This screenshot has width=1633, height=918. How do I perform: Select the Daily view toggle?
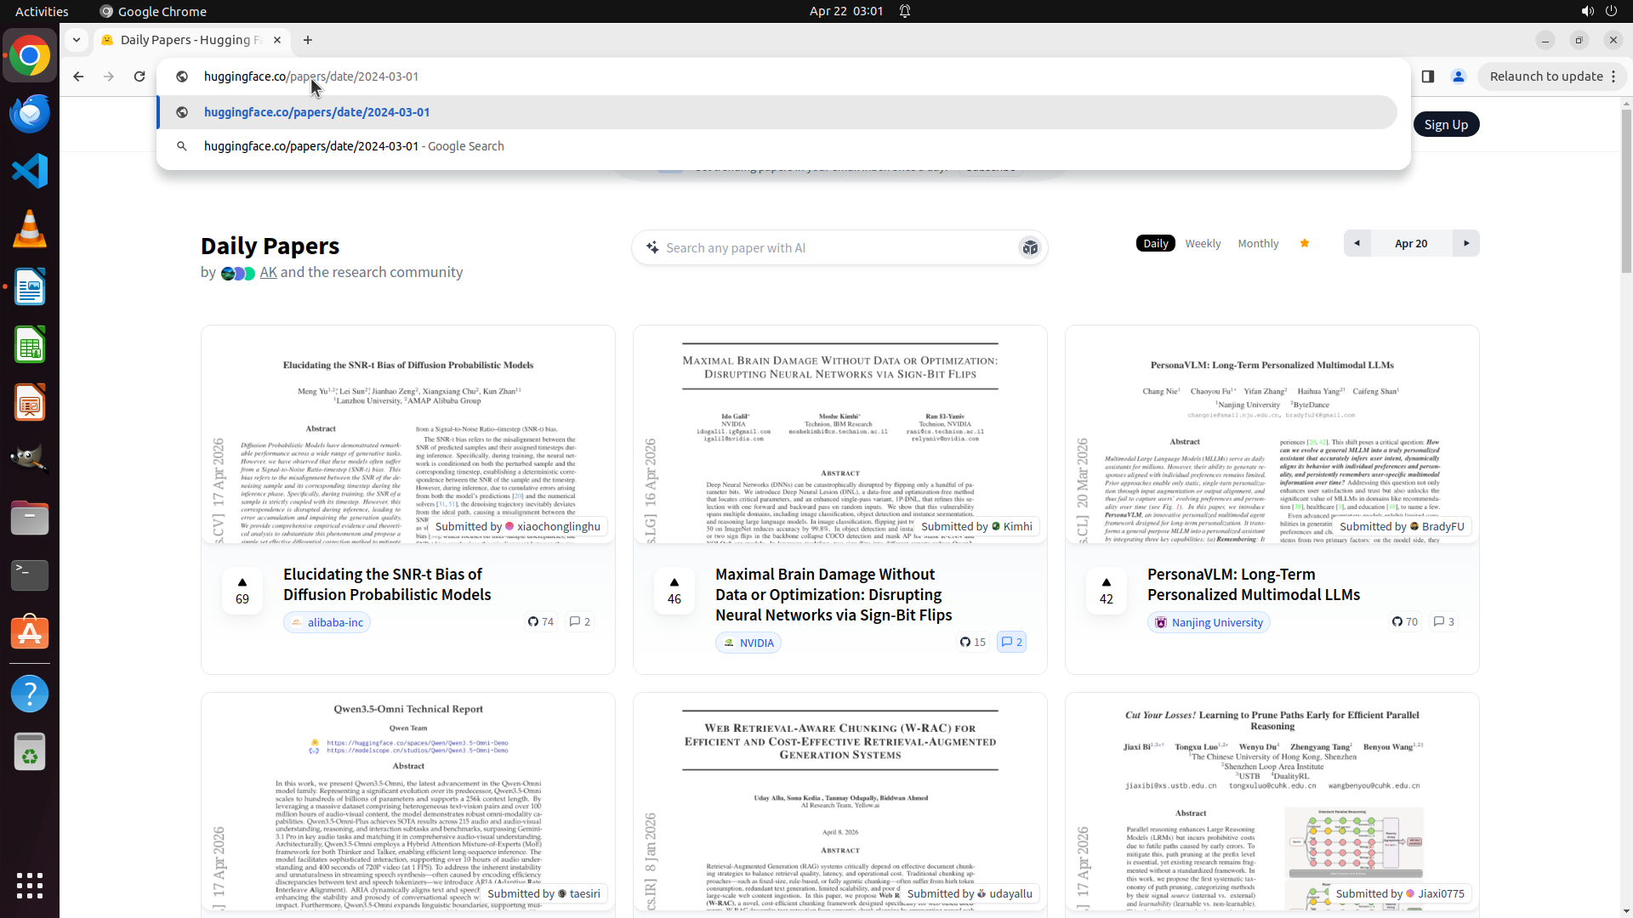click(x=1155, y=243)
